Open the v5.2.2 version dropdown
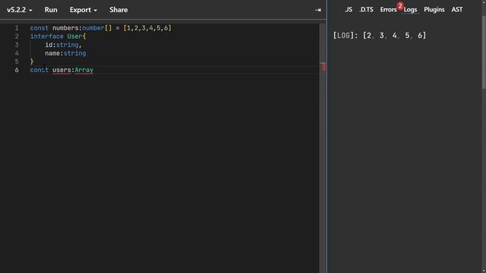This screenshot has width=486, height=273. [x=20, y=10]
